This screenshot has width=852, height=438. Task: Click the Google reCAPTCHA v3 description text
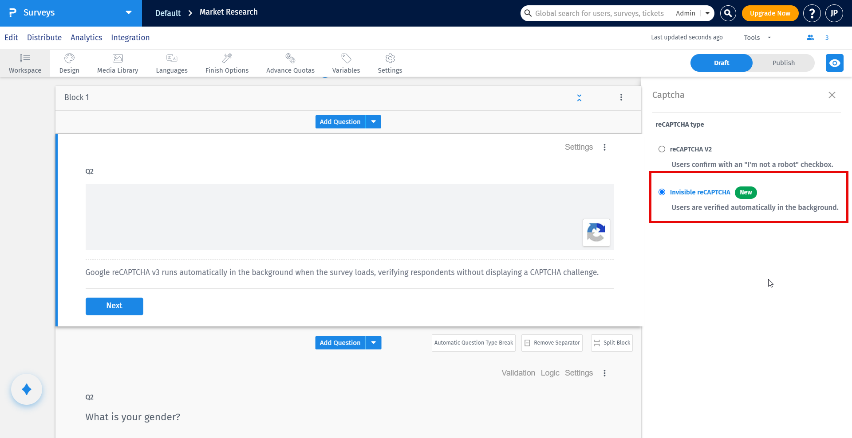click(342, 272)
